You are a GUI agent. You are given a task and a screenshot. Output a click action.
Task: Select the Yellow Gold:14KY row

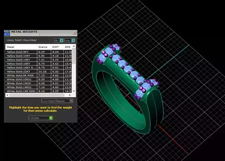pyautogui.click(x=39, y=60)
